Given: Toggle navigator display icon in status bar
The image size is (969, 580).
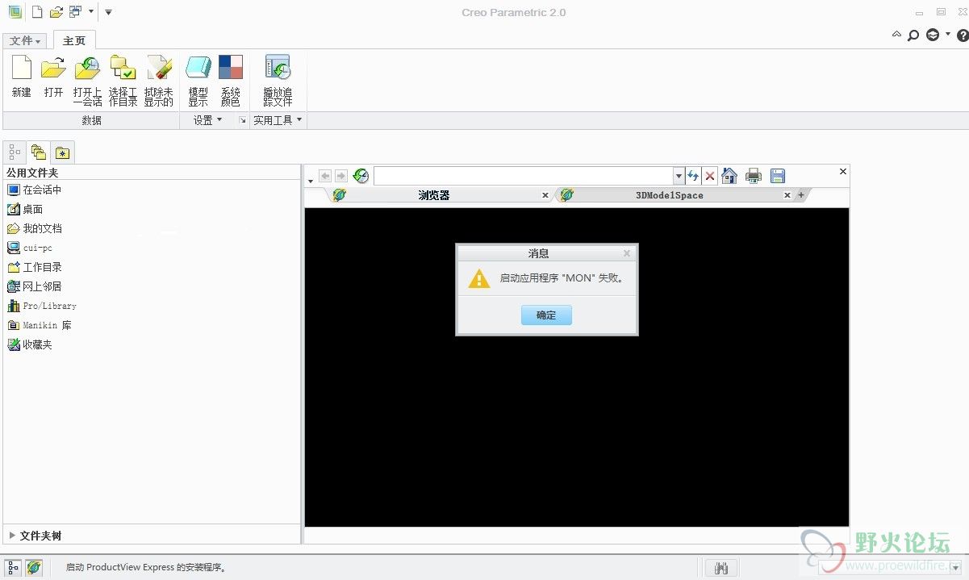Looking at the screenshot, I should (13, 568).
